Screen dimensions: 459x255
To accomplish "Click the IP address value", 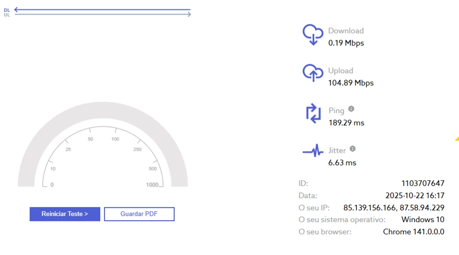I will pos(394,208).
